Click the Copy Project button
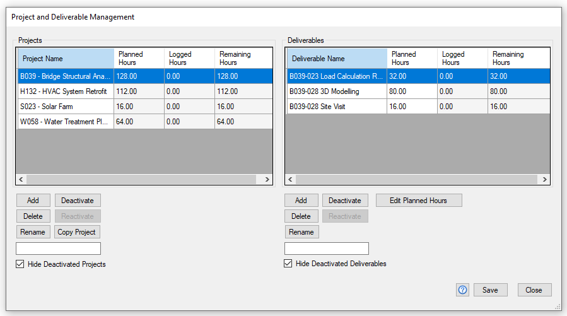This screenshot has width=567, height=316. pyautogui.click(x=77, y=231)
